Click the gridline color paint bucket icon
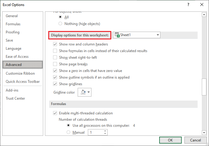The height and width of the screenshot is (146, 209). [x=82, y=92]
